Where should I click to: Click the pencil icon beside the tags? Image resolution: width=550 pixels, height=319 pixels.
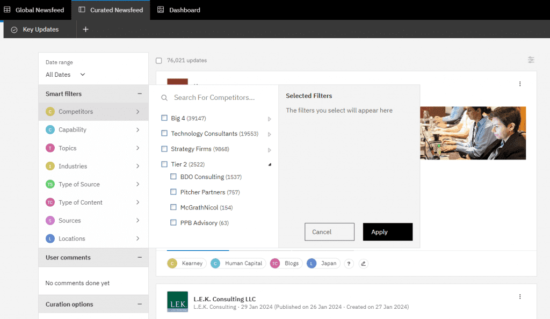[x=363, y=263]
